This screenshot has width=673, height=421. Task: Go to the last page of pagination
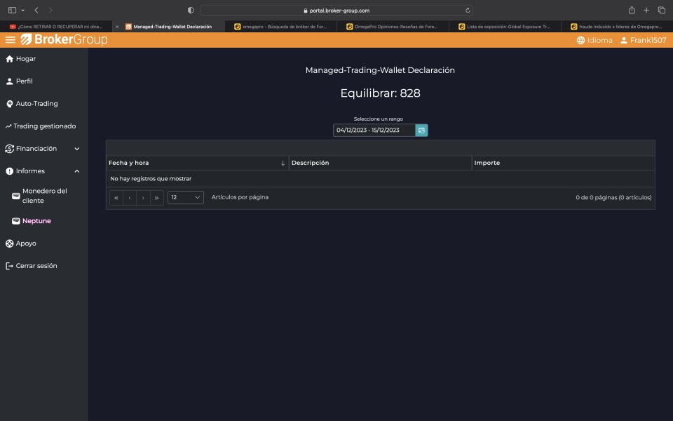coord(156,198)
